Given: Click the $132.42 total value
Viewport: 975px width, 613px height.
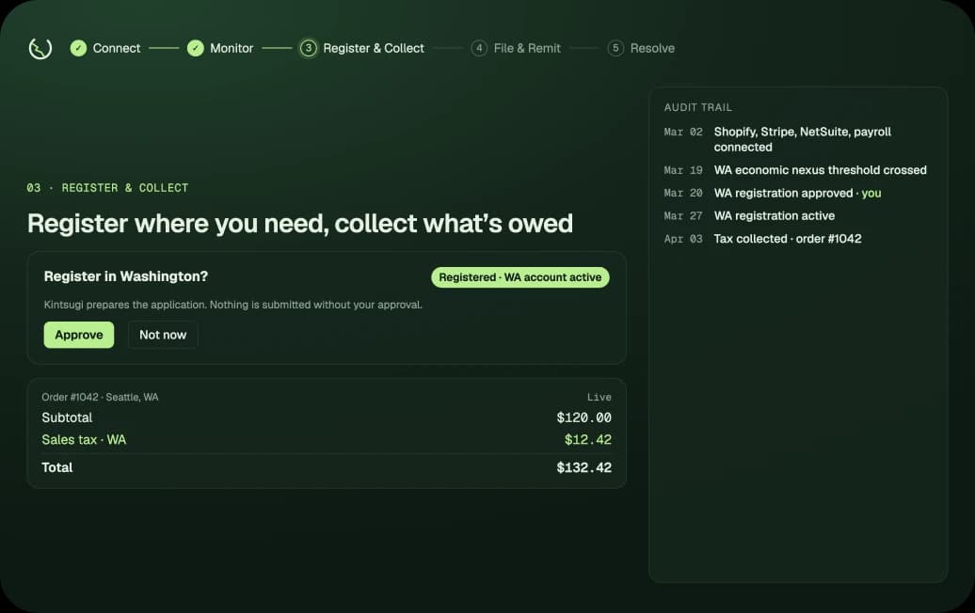Looking at the screenshot, I should pyautogui.click(x=583, y=467).
